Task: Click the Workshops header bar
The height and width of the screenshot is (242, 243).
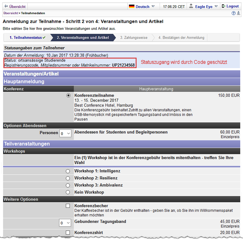Action: coord(122,151)
